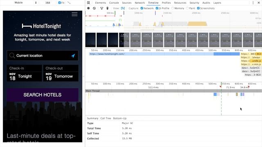Select the network request ending in v.min.js
Image resolution: width=262 pixels, height=147 pixels.
coord(251,65)
